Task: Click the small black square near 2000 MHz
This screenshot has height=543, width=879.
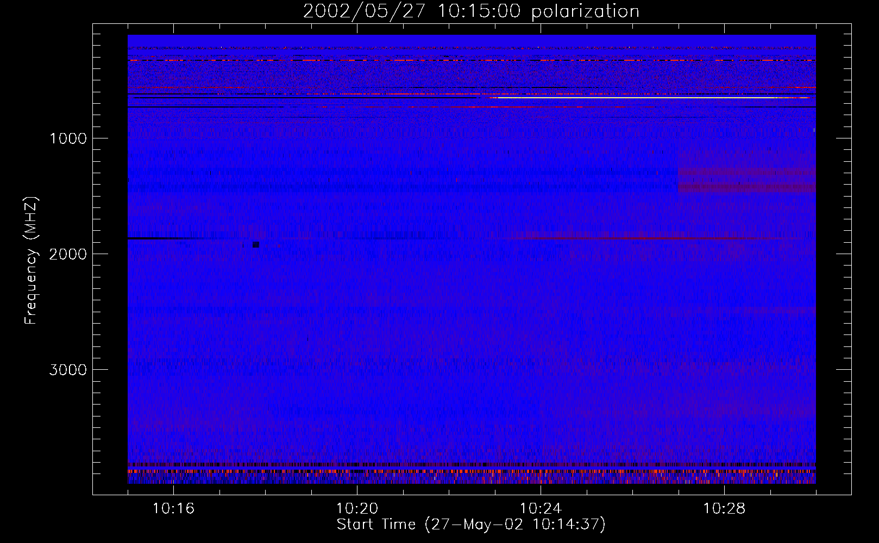Action: pyautogui.click(x=256, y=245)
